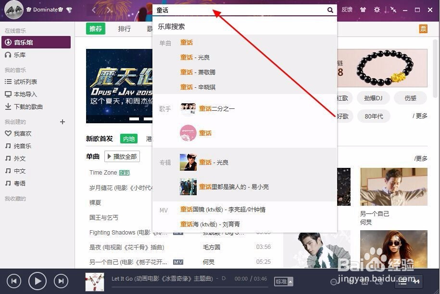Select the 推荐 tab

coord(95,29)
